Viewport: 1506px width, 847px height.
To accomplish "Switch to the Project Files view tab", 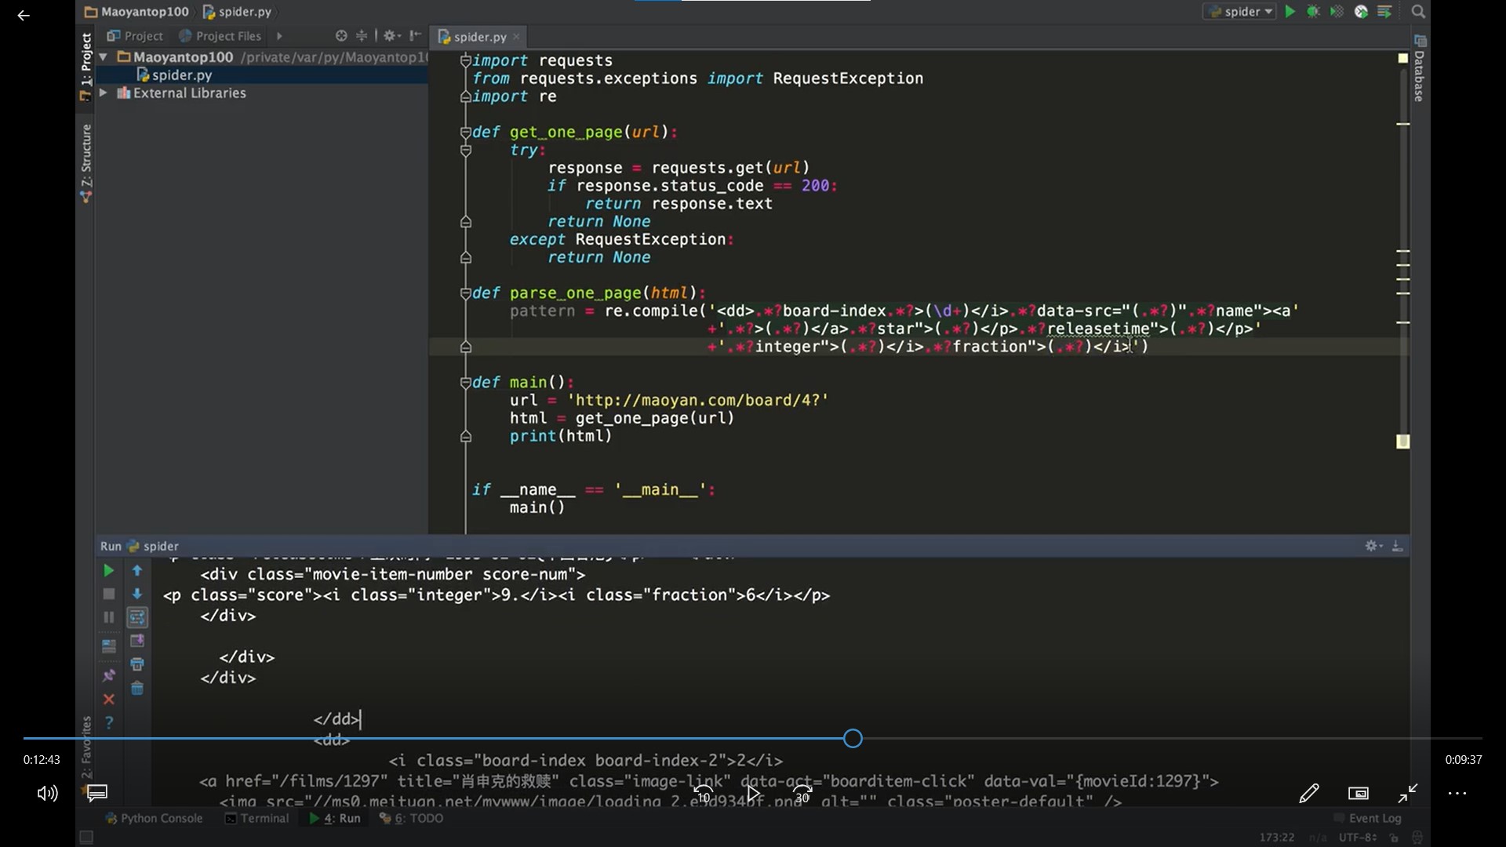I will [220, 36].
